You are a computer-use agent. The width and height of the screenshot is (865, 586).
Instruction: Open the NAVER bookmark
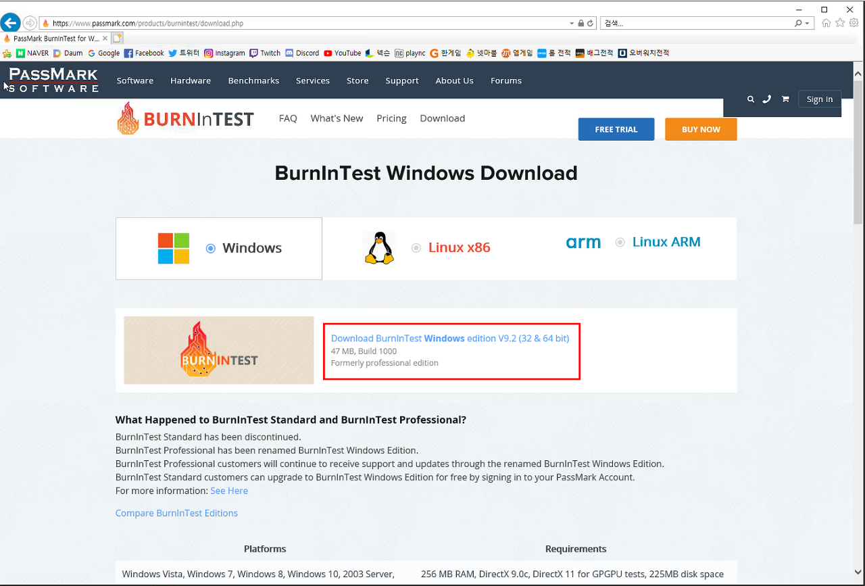coord(32,53)
